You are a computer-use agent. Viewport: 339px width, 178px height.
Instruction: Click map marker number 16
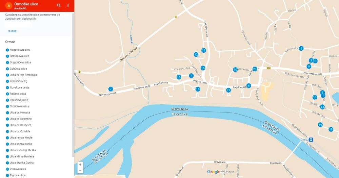pos(179,77)
